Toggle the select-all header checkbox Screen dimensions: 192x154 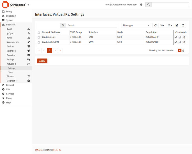(x=39, y=33)
